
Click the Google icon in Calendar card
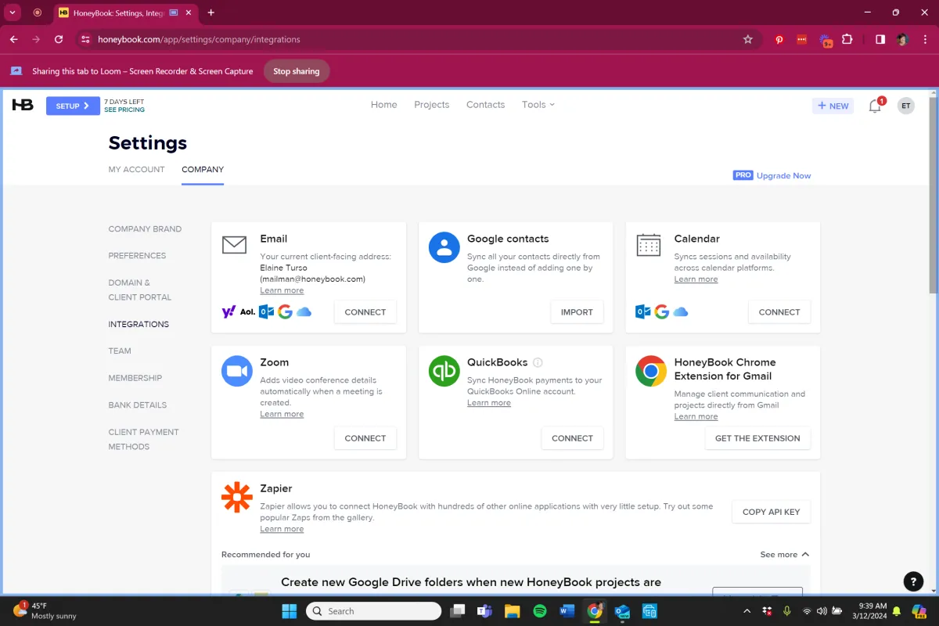[x=662, y=311]
